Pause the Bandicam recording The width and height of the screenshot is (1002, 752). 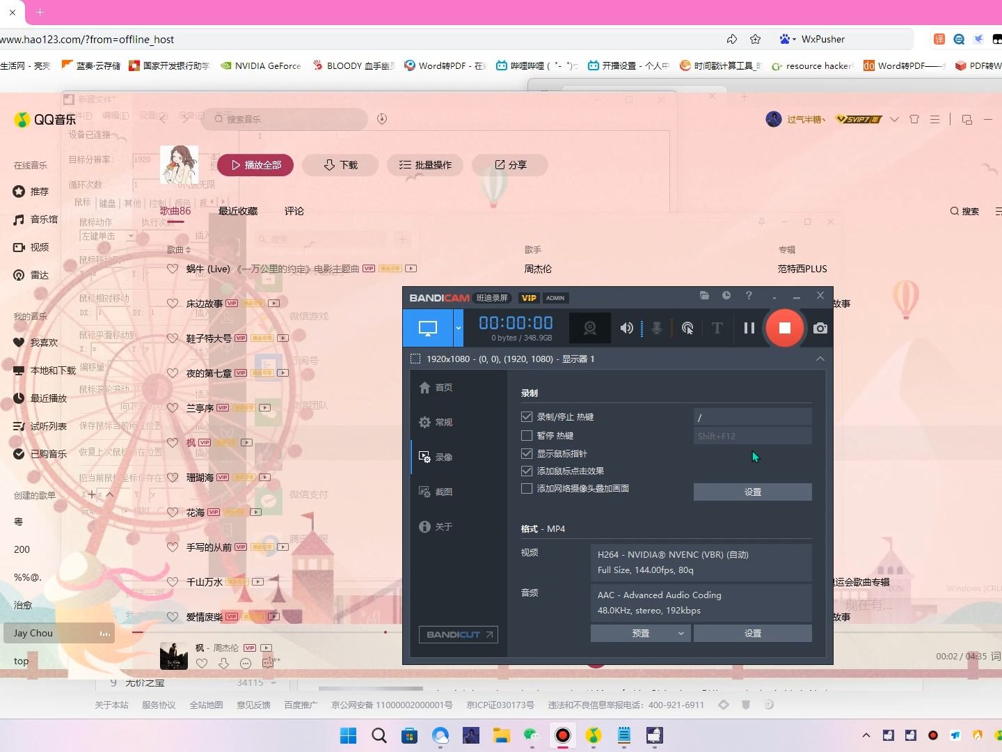(x=749, y=328)
